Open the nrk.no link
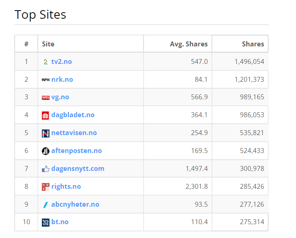Viewport: 296px width, 238px height. (x=62, y=79)
